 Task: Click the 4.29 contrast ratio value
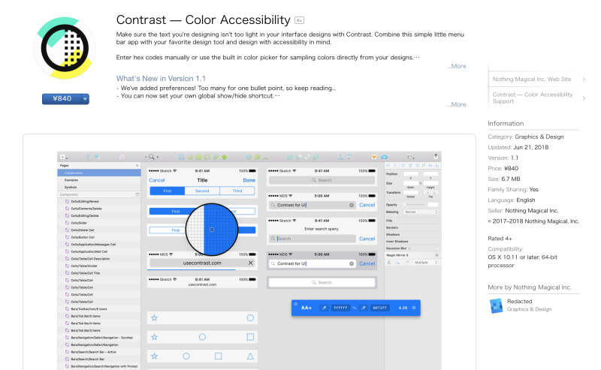[403, 308]
